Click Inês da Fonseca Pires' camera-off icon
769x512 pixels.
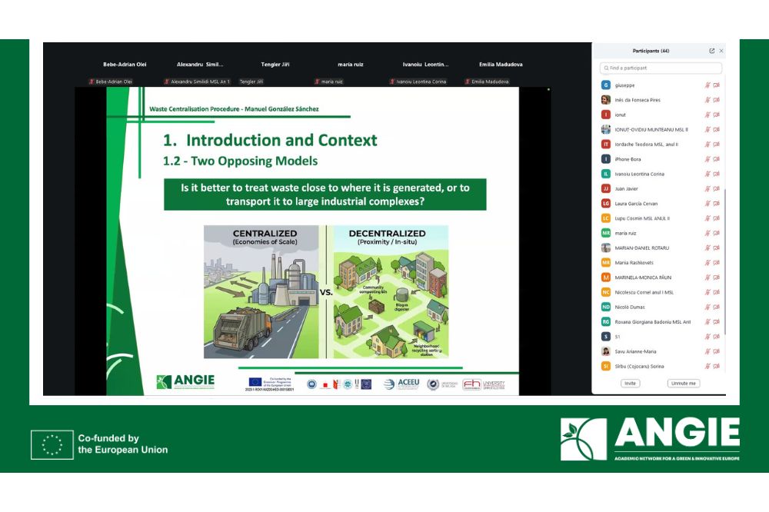[x=716, y=100]
